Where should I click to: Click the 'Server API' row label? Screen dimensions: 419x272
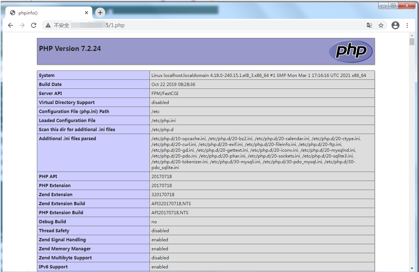coord(50,93)
